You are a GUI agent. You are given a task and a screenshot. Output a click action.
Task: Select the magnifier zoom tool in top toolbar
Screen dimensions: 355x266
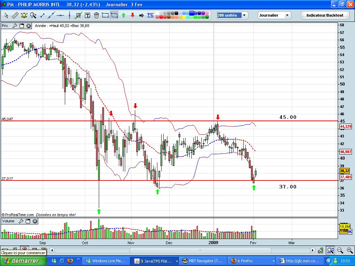click(x=33, y=15)
